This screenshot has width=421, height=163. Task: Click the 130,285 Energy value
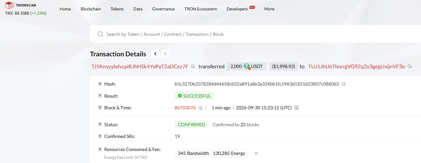(x=229, y=153)
